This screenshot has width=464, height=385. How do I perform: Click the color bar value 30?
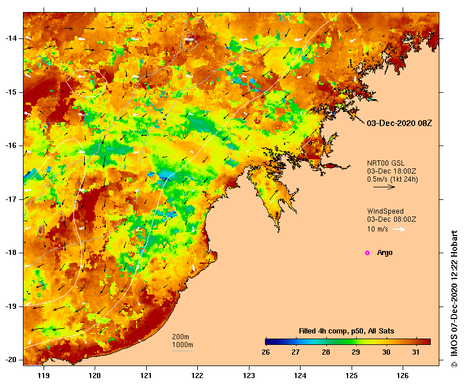386,352
